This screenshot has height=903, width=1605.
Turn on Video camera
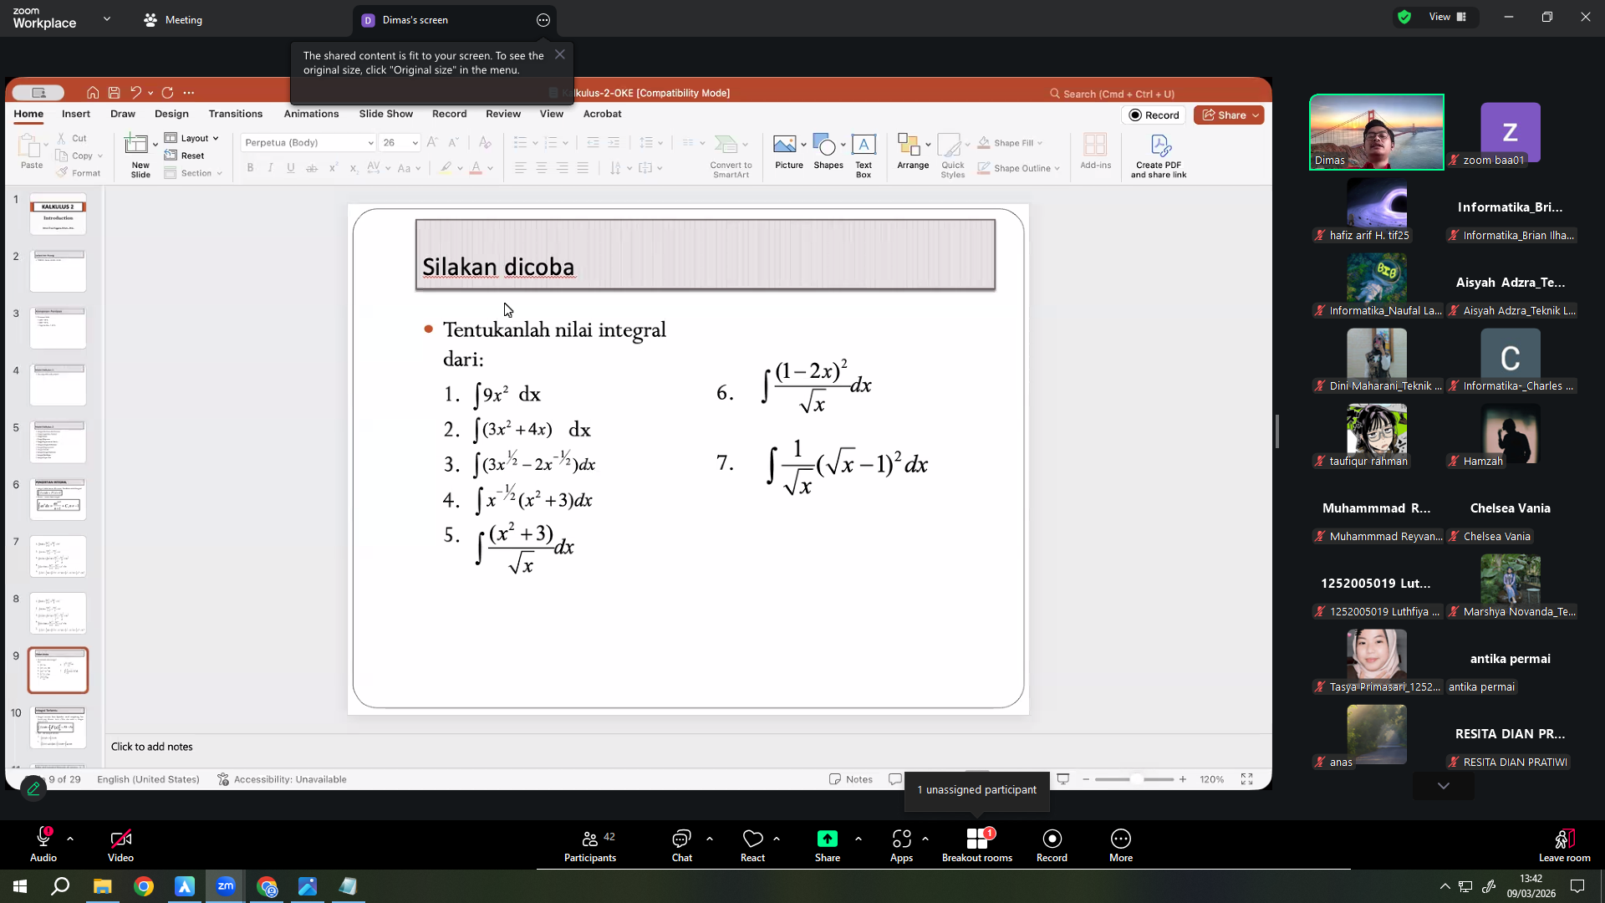[x=120, y=845]
